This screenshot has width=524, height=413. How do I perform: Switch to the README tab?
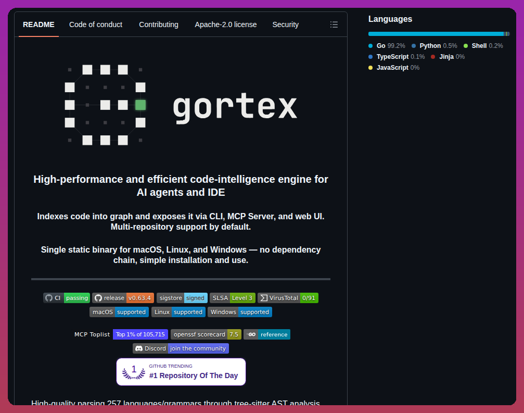(x=39, y=25)
